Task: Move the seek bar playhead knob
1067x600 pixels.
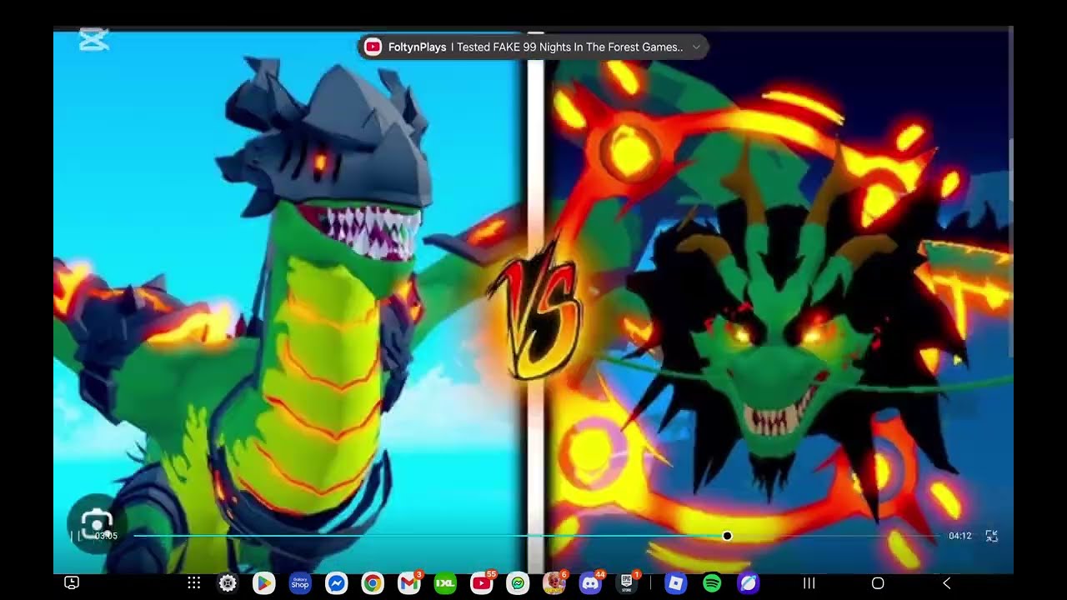Action: point(727,536)
